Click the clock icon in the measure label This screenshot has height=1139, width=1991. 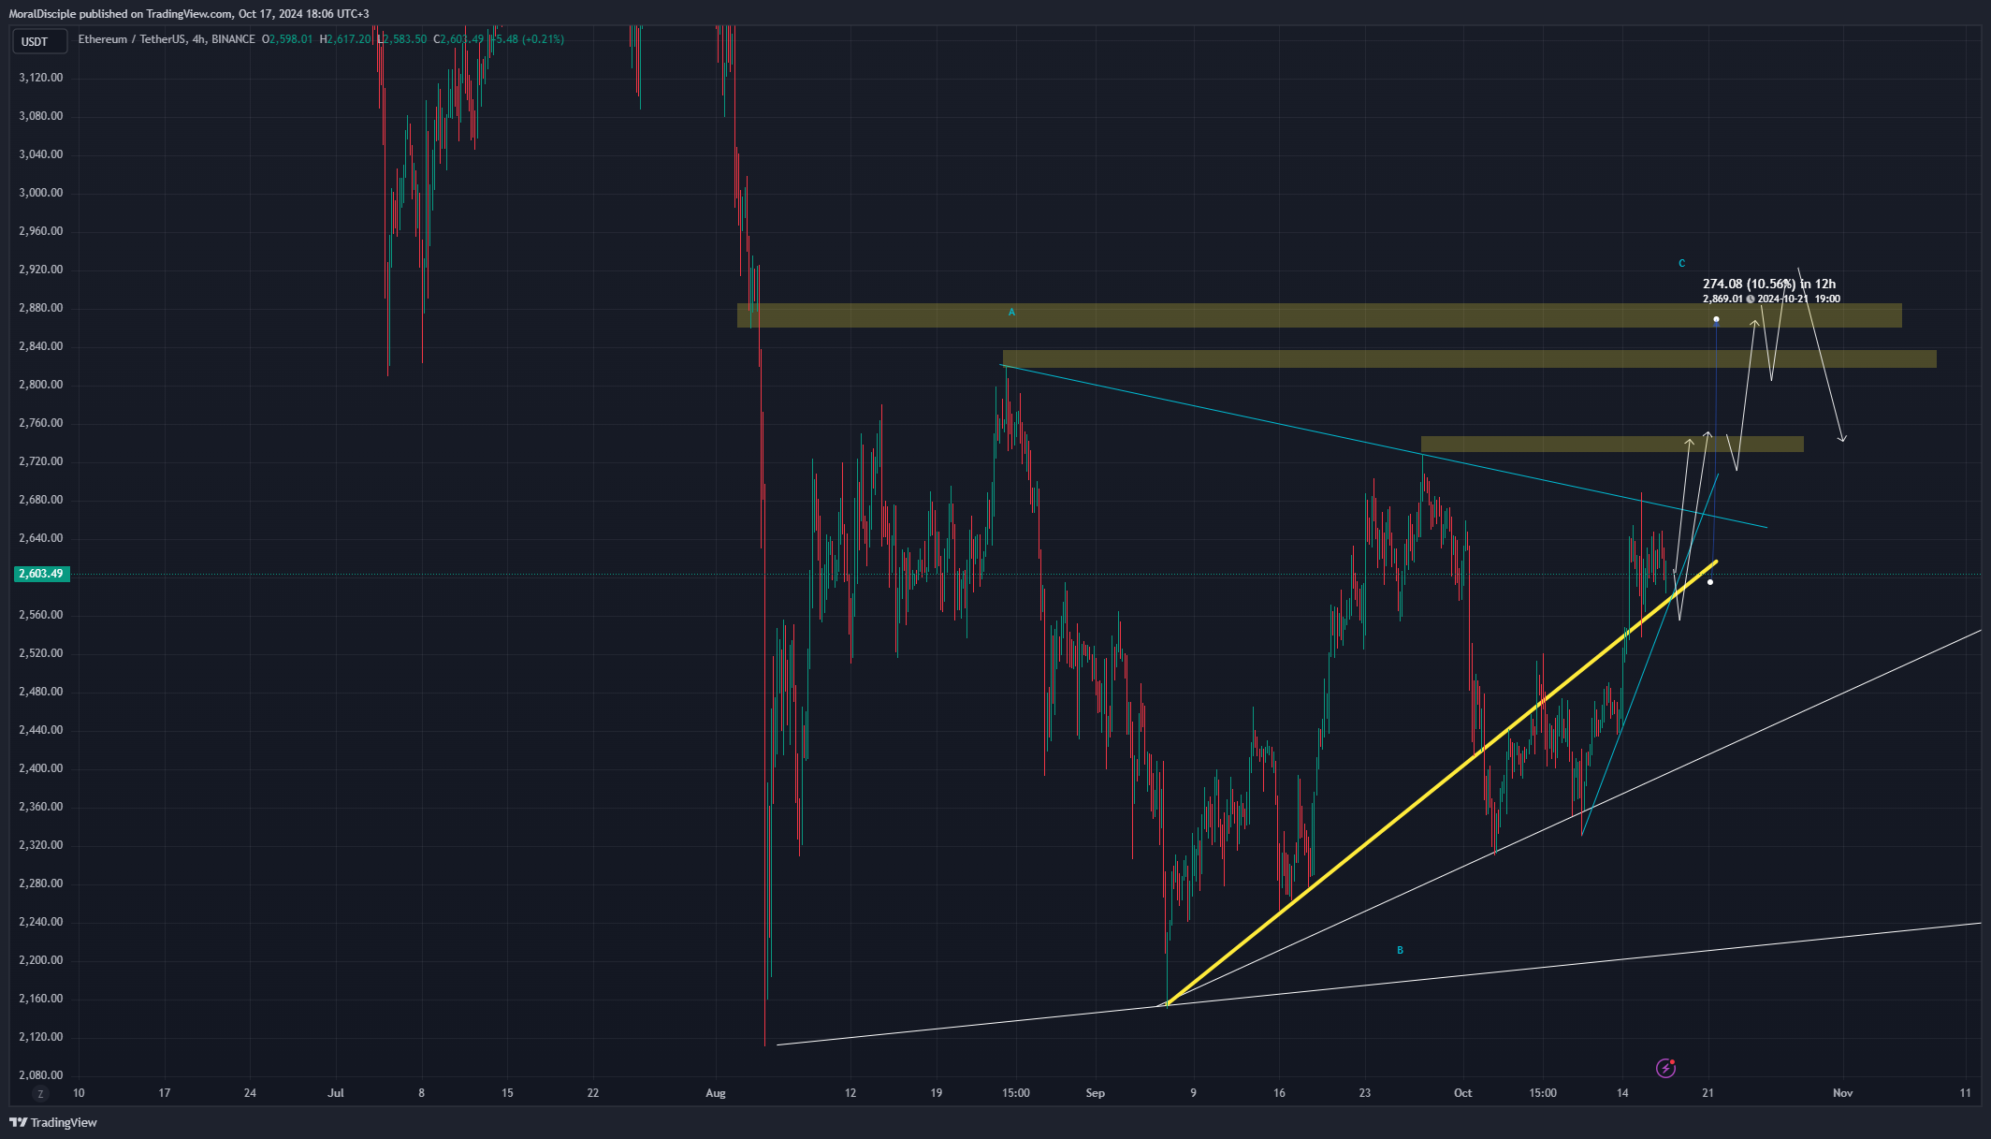point(1751,299)
